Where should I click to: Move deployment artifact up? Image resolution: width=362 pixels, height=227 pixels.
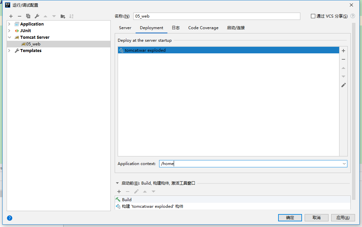[x=343, y=68]
